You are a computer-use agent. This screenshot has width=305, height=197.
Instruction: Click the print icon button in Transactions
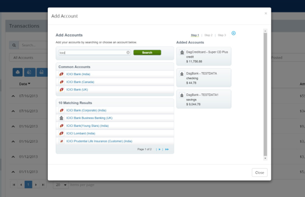[x=18, y=72]
